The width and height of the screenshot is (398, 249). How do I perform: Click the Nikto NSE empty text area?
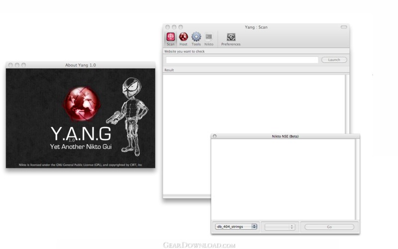(283, 179)
